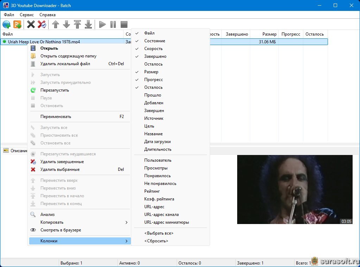Image resolution: width=360 pixels, height=267 pixels.
Task: Click the green restart icon beside Перезапустить
Action: (x=33, y=90)
